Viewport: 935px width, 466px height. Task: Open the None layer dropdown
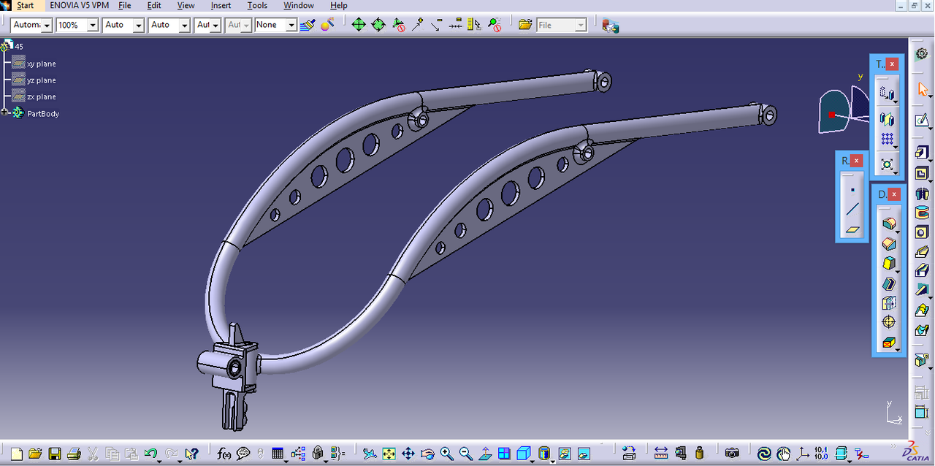[x=276, y=25]
